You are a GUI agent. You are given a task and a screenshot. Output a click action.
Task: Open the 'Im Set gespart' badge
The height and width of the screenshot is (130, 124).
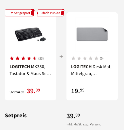click(x=20, y=13)
